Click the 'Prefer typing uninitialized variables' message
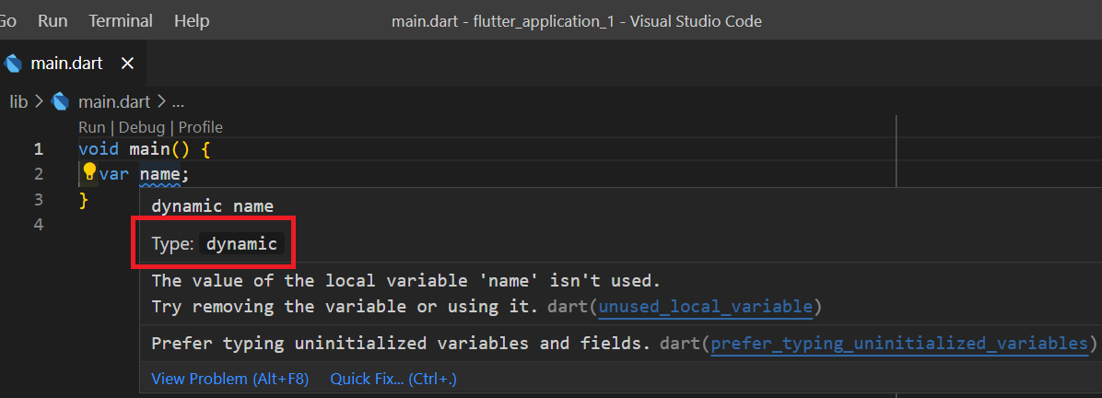 click(x=401, y=344)
